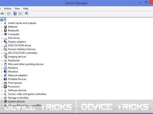
Task: Expand the Monitors node arrow
Action: (2, 72)
